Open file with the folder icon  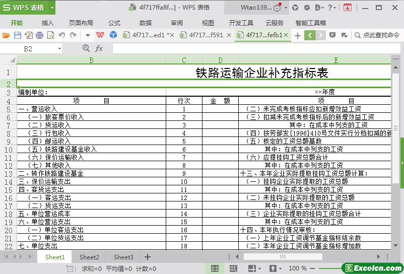pos(6,35)
